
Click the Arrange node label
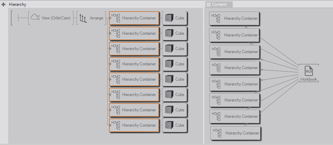96,18
